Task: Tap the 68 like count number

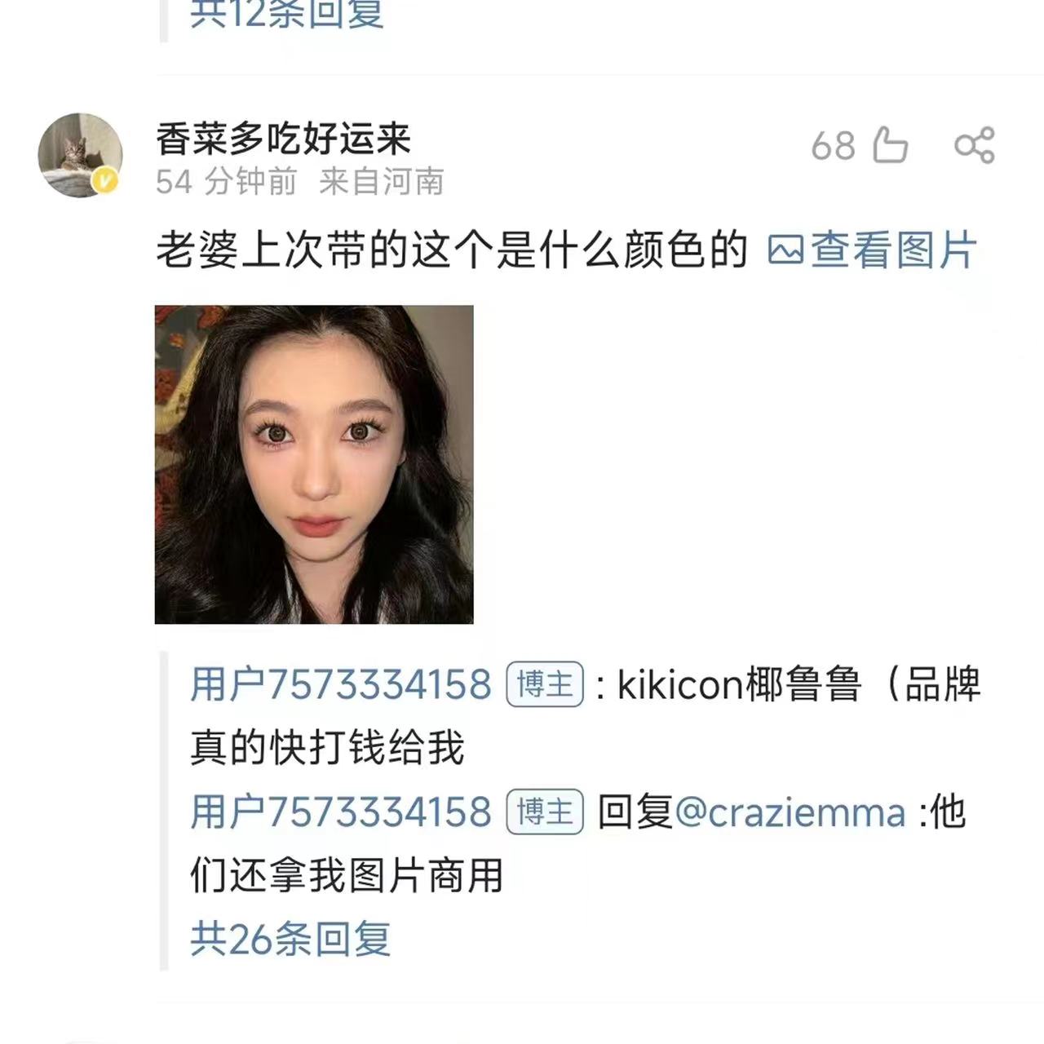Action: 833,147
